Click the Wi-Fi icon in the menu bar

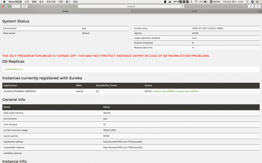[x=196, y=2]
